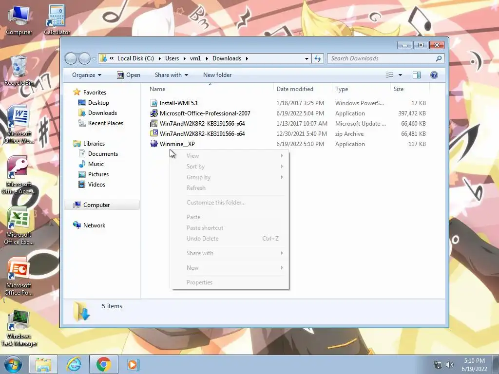Select Customize this folder in context menu
Screen dimensions: 499x374
pyautogui.click(x=229, y=203)
